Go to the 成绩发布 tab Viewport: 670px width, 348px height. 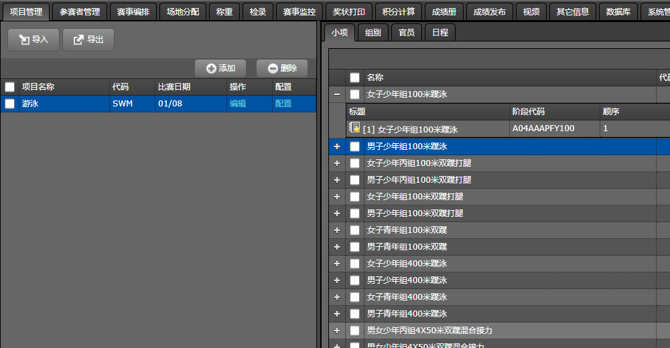[x=489, y=11]
